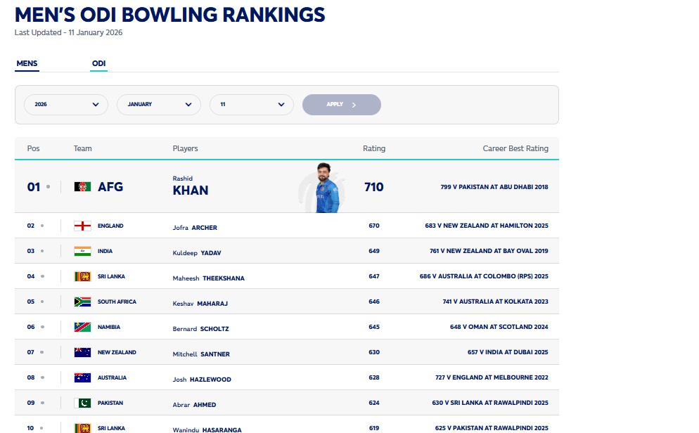Click the Australia flag icon

tap(82, 377)
